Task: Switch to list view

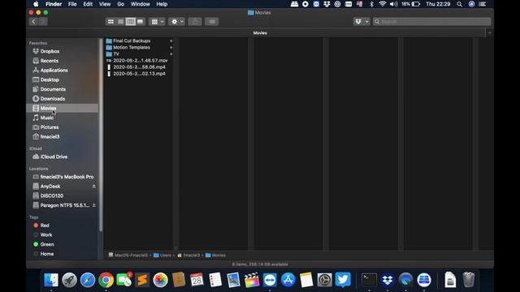Action: 121,22
